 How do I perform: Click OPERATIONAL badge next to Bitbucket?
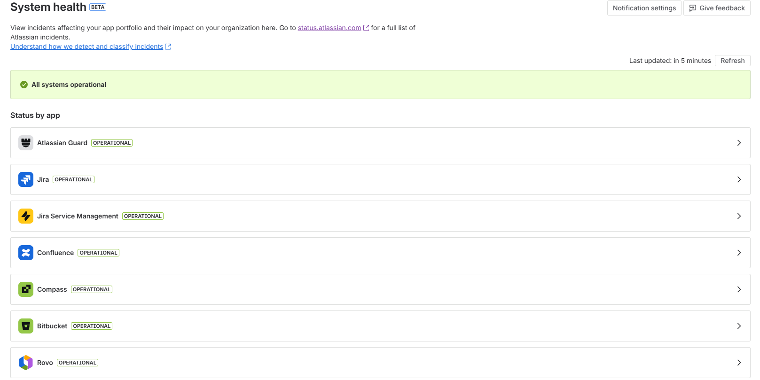coord(92,326)
